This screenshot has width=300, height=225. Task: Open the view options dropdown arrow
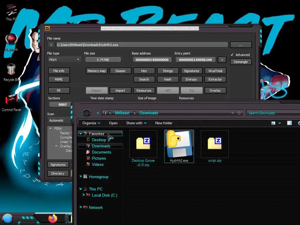coord(279,123)
